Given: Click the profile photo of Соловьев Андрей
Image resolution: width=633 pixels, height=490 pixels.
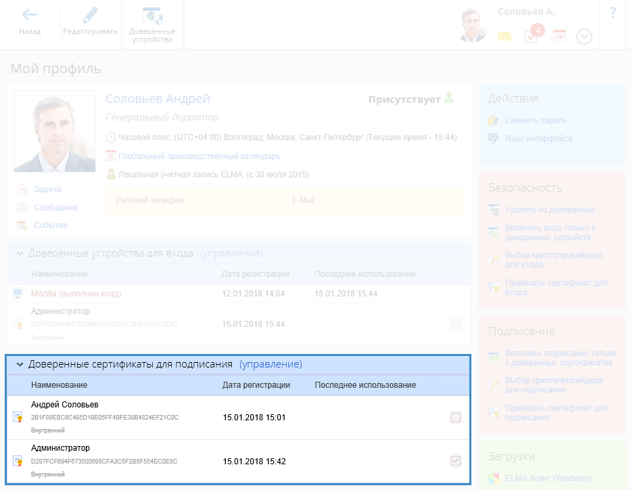Looking at the screenshot, I should 55,131.
